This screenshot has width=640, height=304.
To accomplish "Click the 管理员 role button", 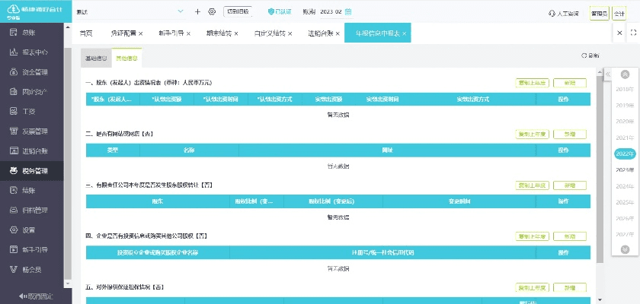I will click(599, 14).
